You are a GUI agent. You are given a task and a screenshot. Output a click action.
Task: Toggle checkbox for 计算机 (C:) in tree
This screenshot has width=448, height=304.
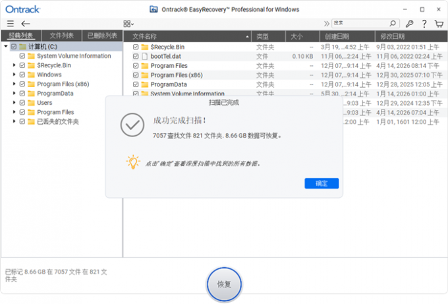[x=14, y=46]
